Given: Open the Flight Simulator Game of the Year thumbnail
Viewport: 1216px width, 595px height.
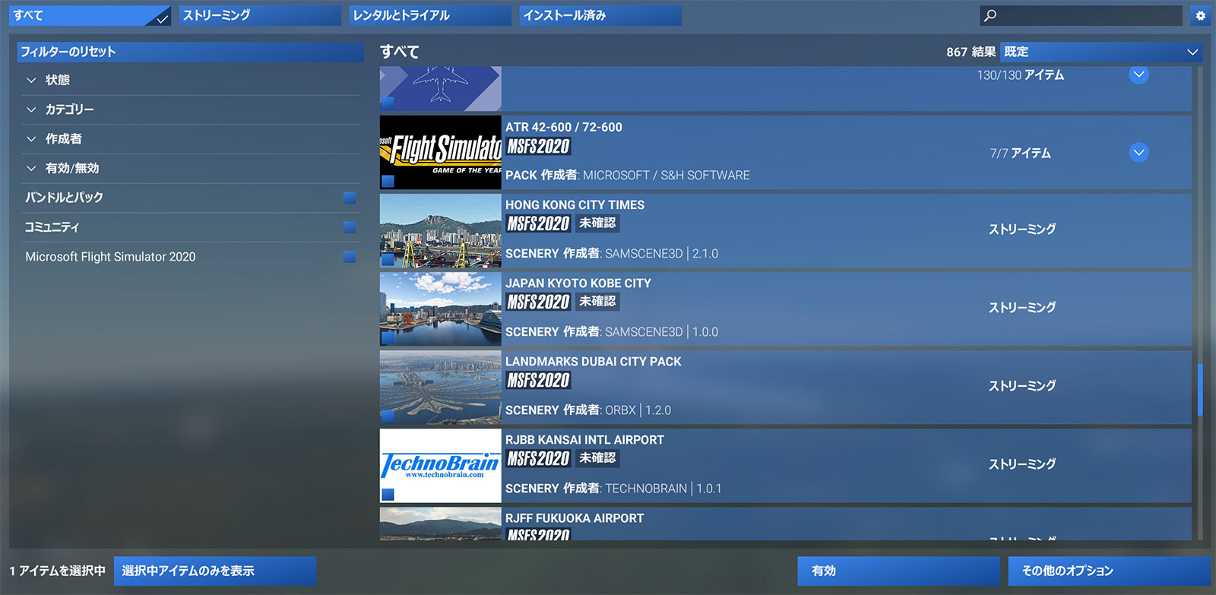Looking at the screenshot, I should click(x=441, y=152).
